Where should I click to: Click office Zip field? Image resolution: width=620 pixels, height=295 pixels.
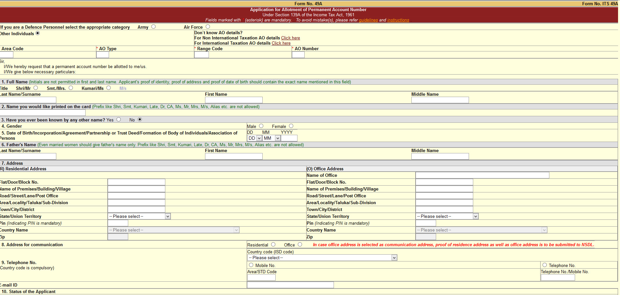[426, 237]
